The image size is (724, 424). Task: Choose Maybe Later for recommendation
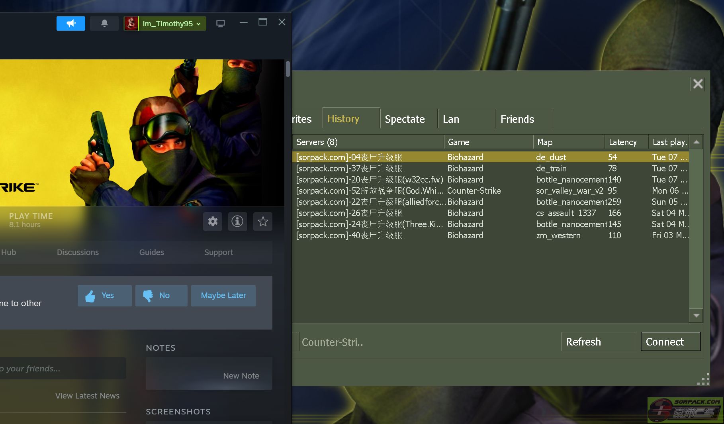[223, 296]
